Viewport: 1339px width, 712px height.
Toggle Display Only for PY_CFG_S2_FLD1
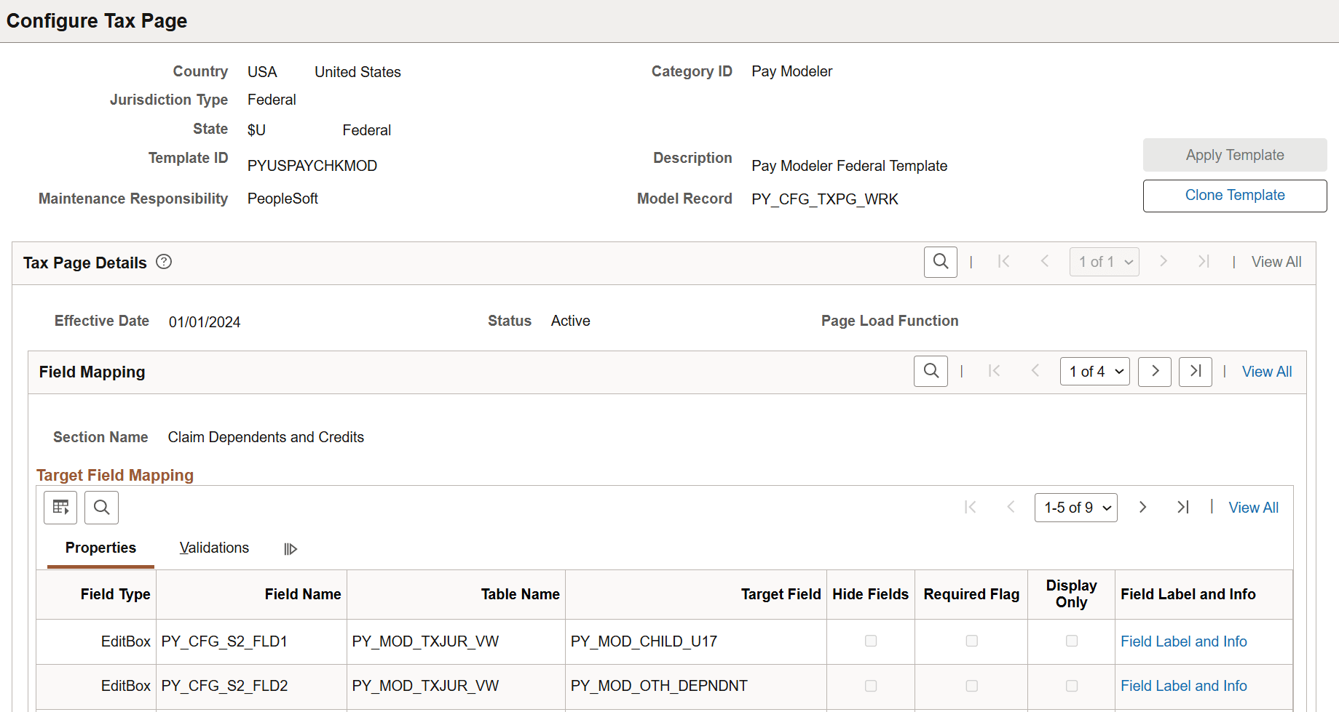tap(1070, 641)
